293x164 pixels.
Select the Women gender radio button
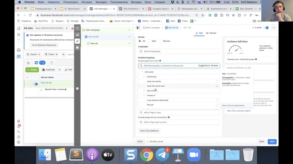160,41
